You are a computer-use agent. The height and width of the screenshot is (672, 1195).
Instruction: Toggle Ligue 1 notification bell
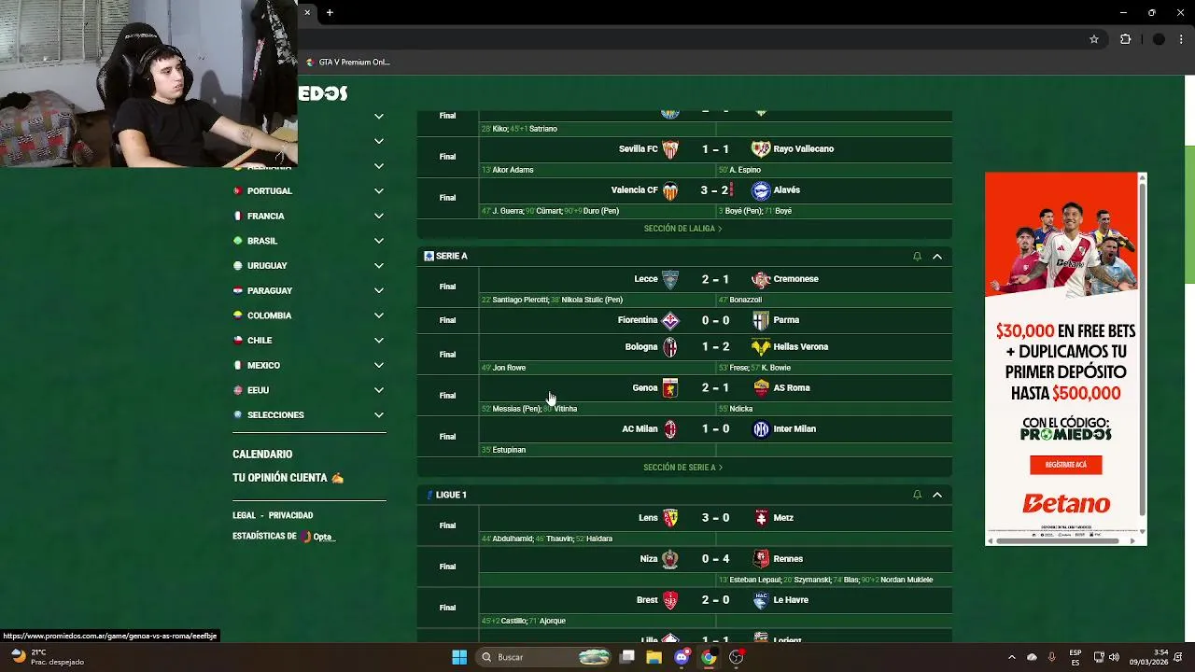click(x=917, y=495)
